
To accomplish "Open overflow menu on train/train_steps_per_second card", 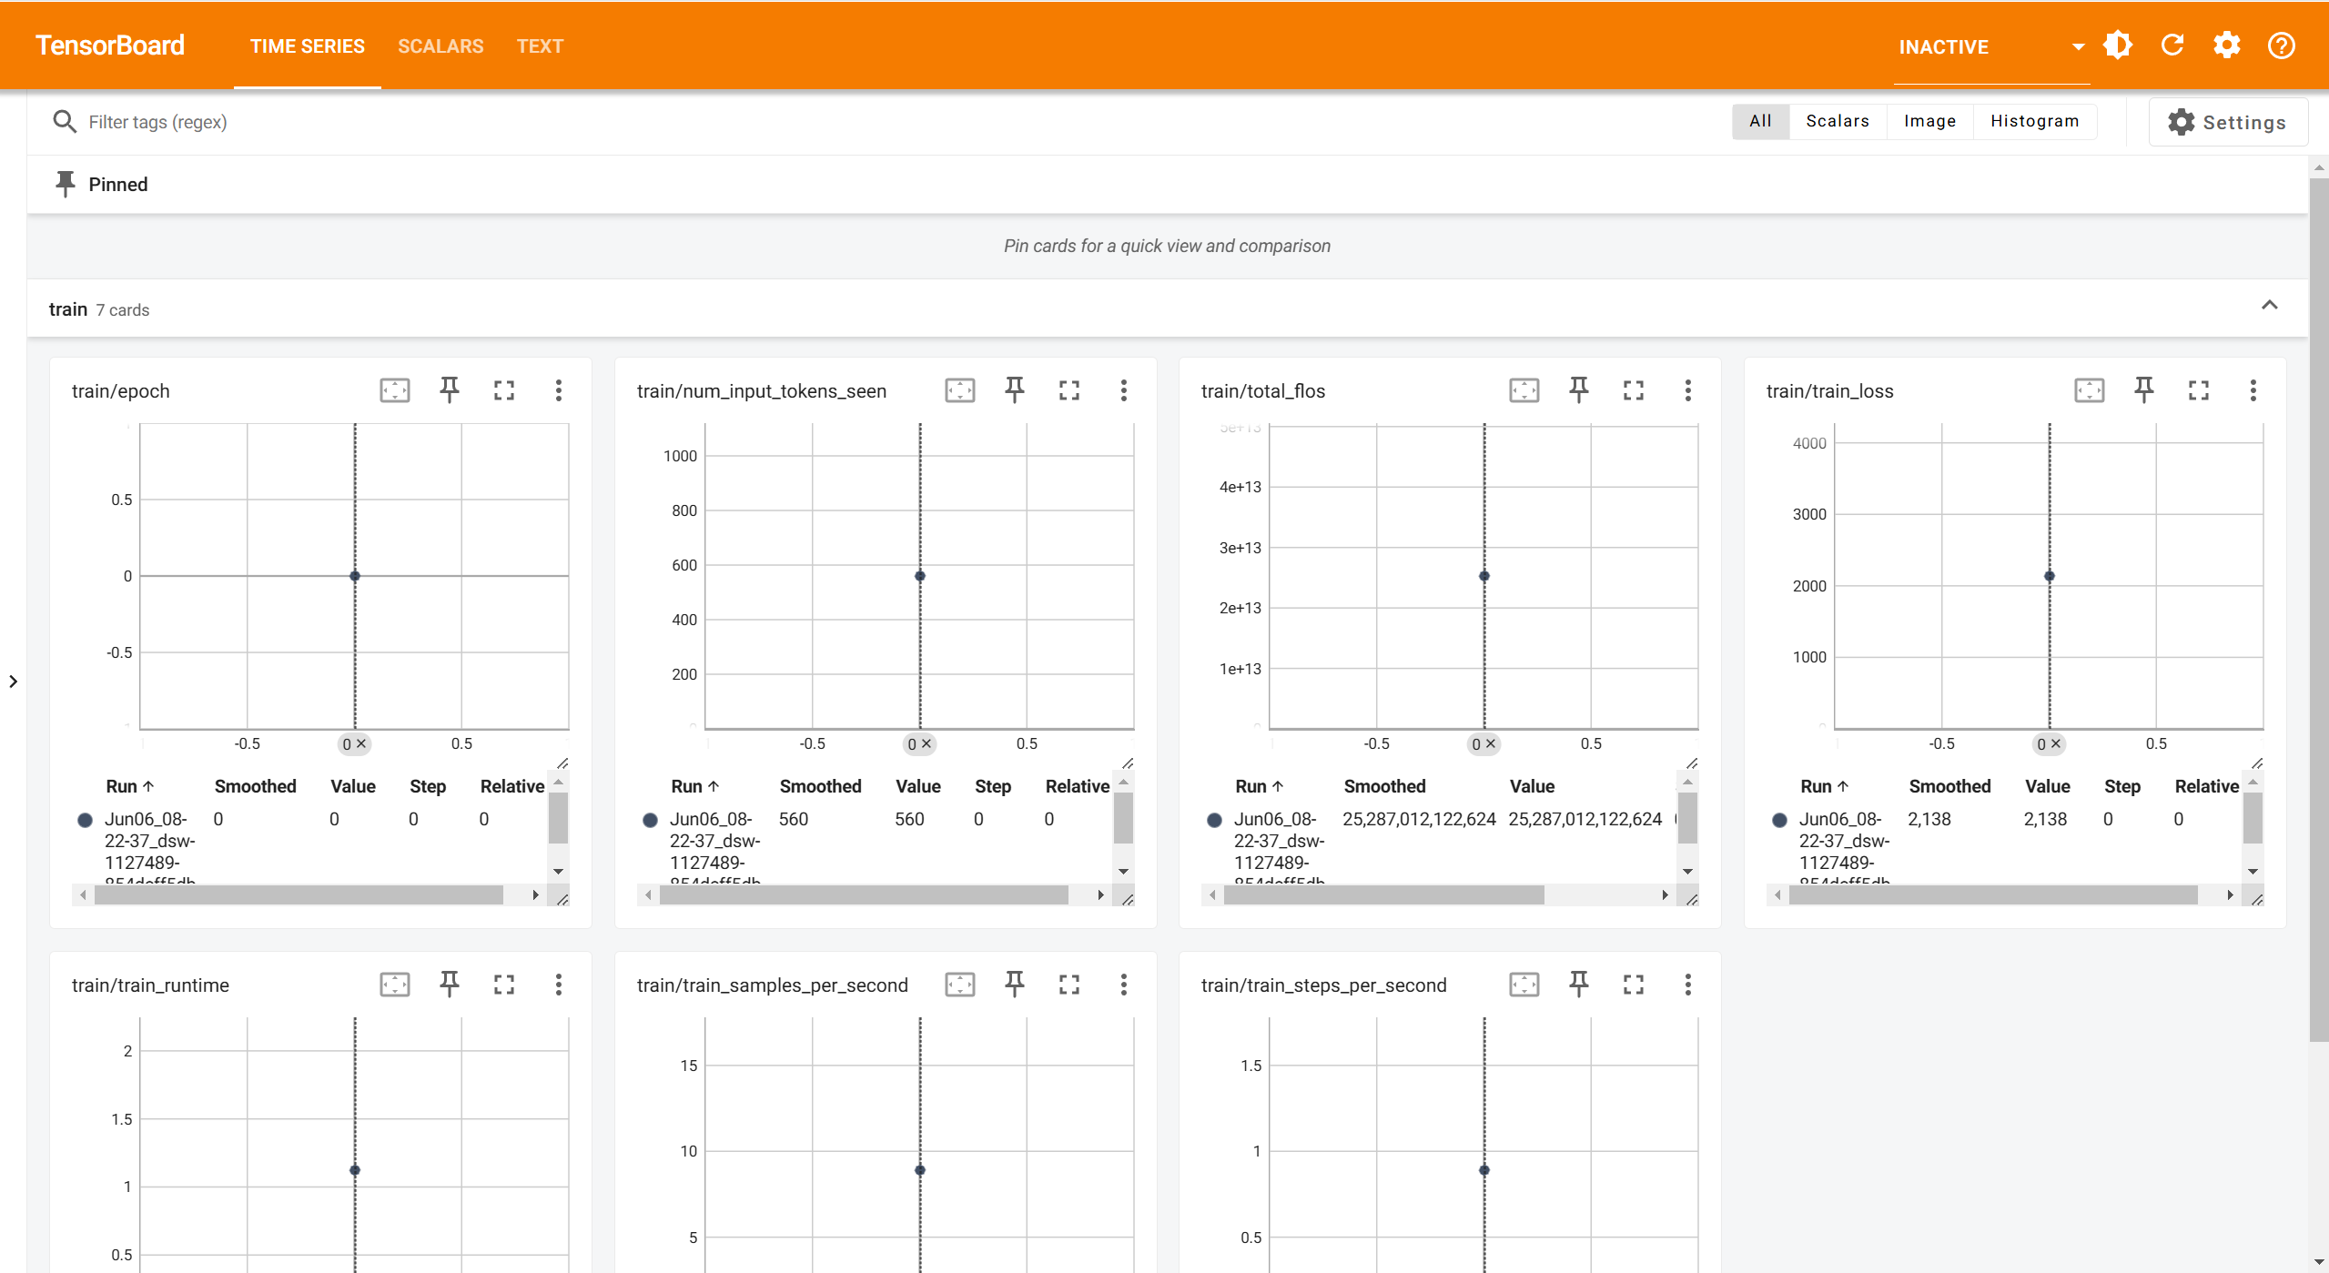I will click(x=1688, y=985).
